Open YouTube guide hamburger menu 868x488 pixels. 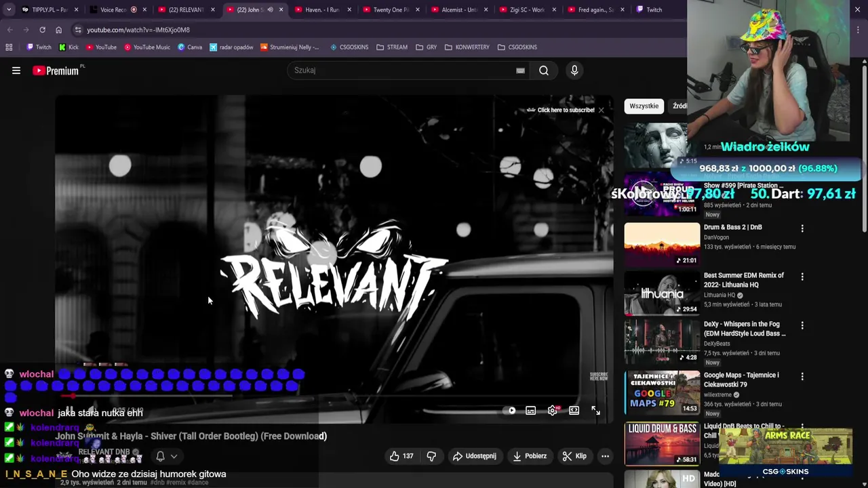pos(16,70)
